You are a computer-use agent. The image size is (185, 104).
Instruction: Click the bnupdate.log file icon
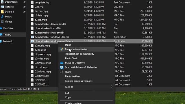click(32, 2)
